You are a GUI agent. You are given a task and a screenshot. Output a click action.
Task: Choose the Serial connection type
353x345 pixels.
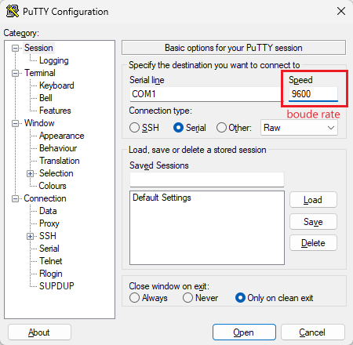click(x=178, y=128)
